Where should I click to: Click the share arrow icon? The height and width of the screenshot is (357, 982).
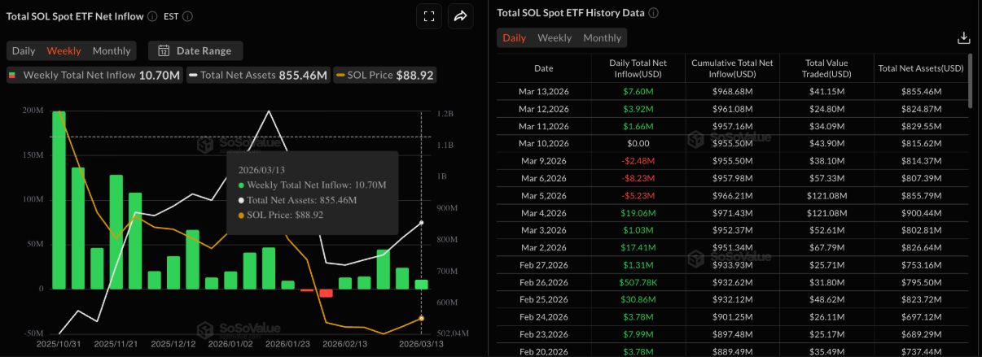460,16
